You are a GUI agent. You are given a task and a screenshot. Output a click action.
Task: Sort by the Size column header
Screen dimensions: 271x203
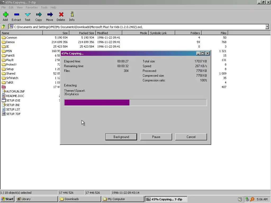tap(56, 33)
